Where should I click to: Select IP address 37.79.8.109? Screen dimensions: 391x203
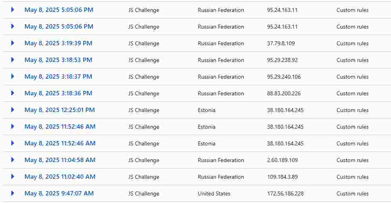281,43
